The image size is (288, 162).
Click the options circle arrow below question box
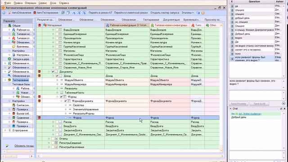point(283,103)
